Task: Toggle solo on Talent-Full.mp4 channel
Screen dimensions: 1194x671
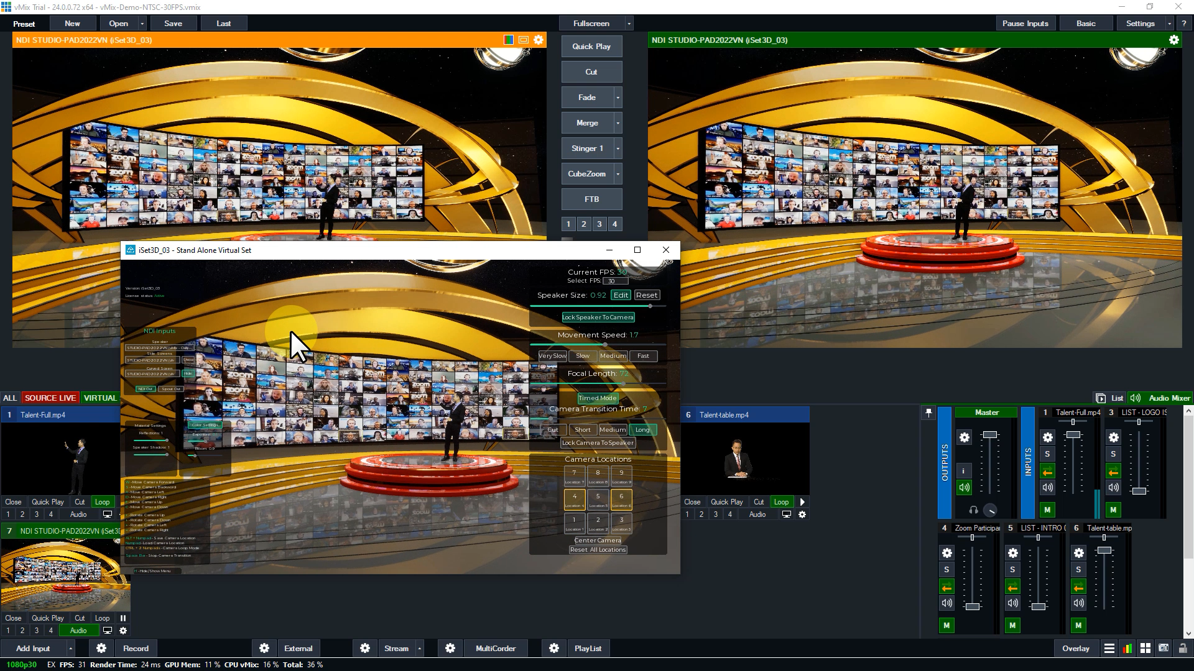Action: coord(1047,454)
